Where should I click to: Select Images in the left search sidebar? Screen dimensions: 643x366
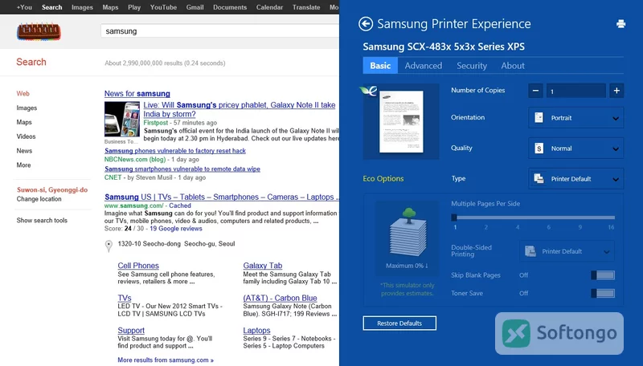(x=27, y=108)
